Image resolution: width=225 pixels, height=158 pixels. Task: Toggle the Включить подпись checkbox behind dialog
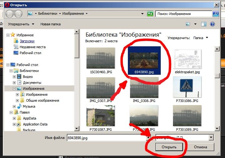coord(61,157)
